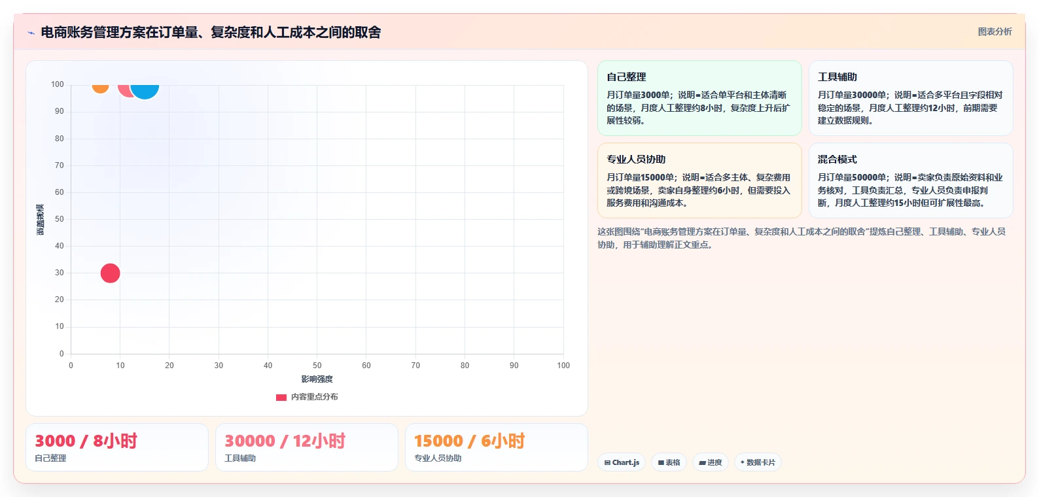
Task: Click the page title 电商账务管理方案
Action: (211, 32)
